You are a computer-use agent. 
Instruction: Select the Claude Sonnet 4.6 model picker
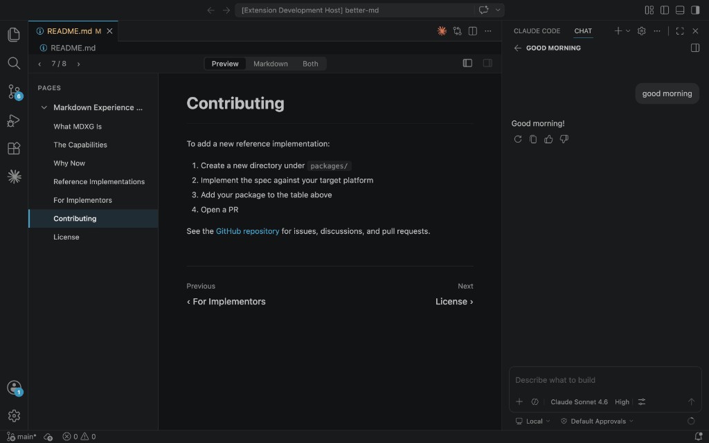pyautogui.click(x=579, y=402)
